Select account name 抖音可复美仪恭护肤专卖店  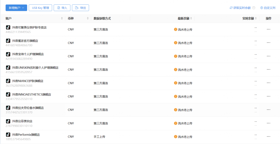click(30, 27)
